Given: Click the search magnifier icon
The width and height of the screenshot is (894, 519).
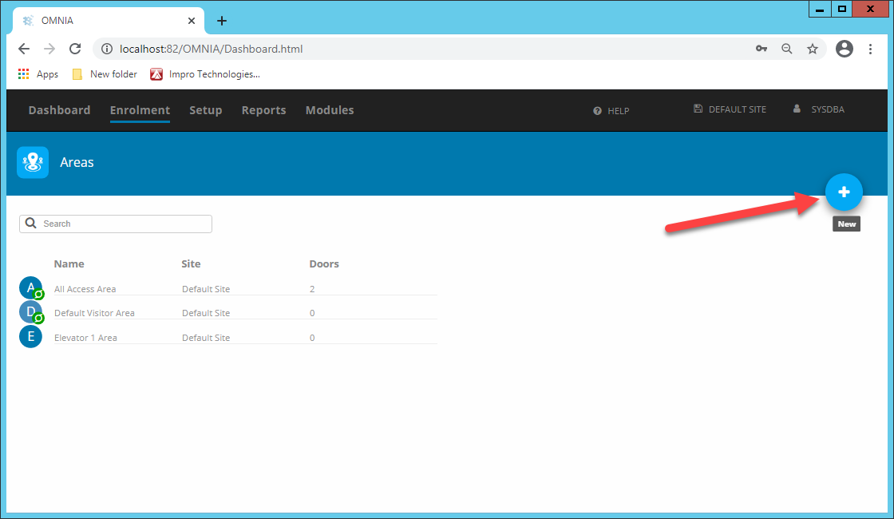Looking at the screenshot, I should (x=31, y=223).
